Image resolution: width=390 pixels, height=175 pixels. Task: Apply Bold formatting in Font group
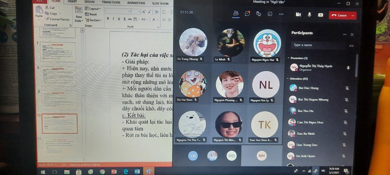(x=108, y=19)
